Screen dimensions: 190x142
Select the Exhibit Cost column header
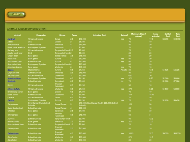pos(168,35)
